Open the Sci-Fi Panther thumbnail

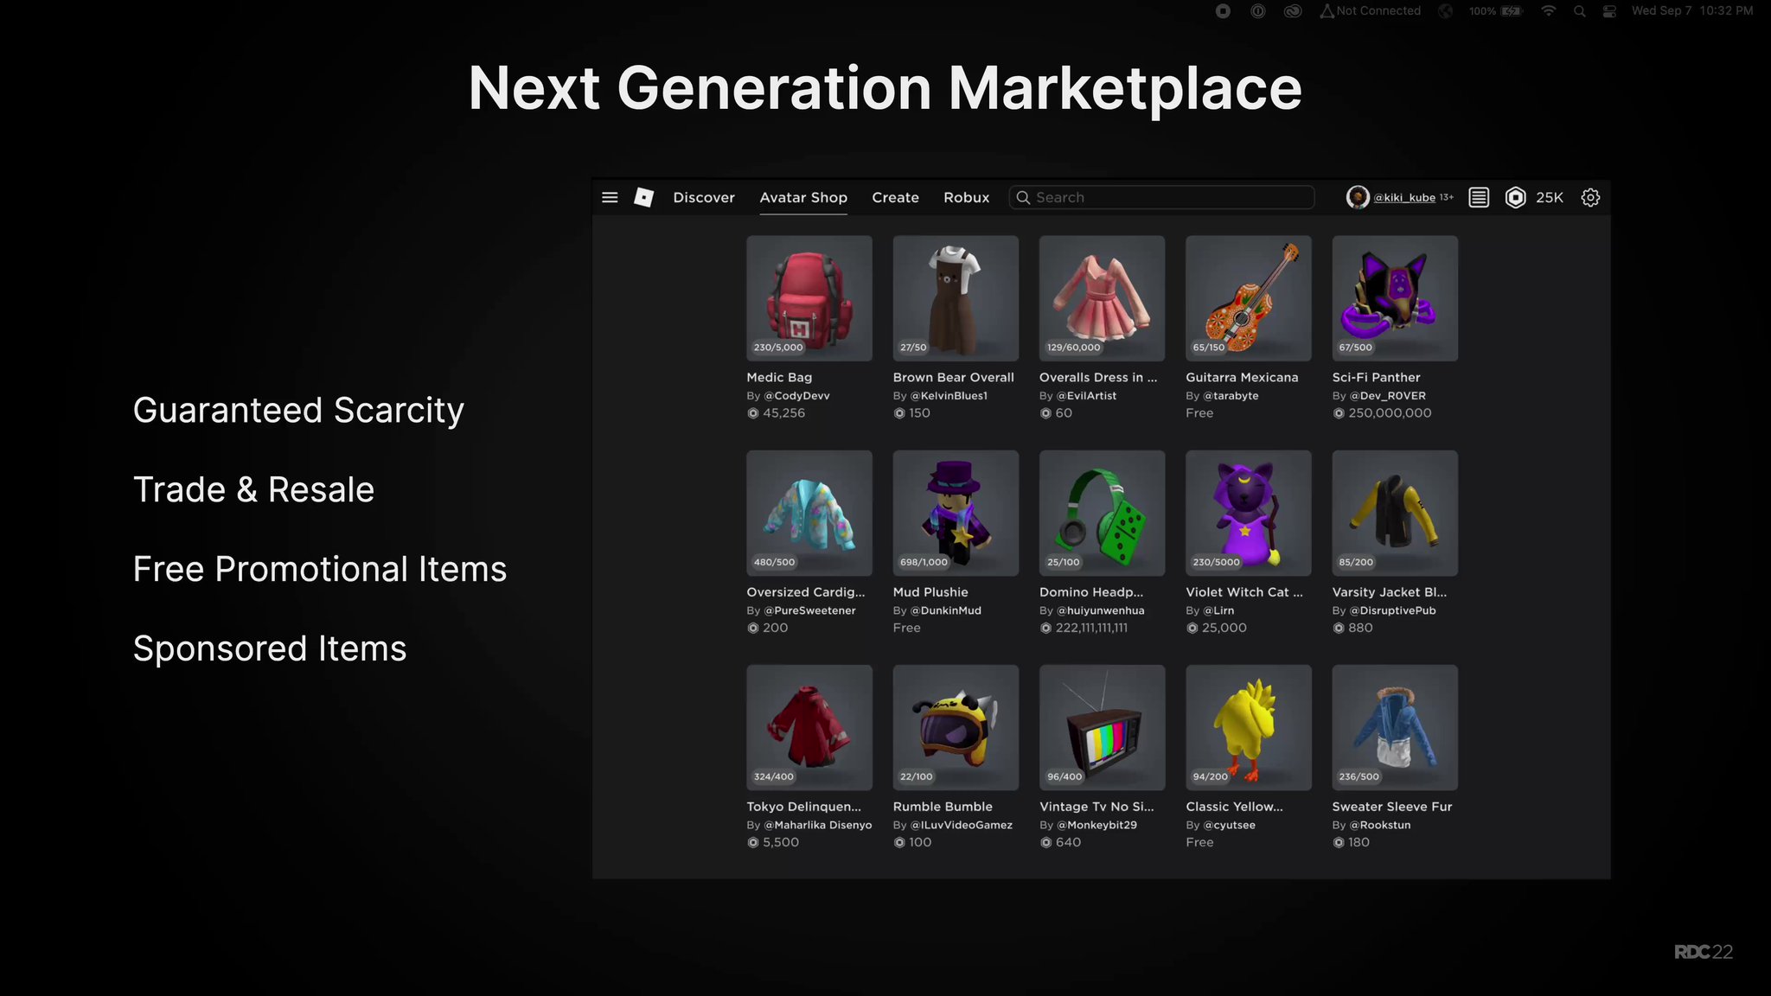[1395, 298]
